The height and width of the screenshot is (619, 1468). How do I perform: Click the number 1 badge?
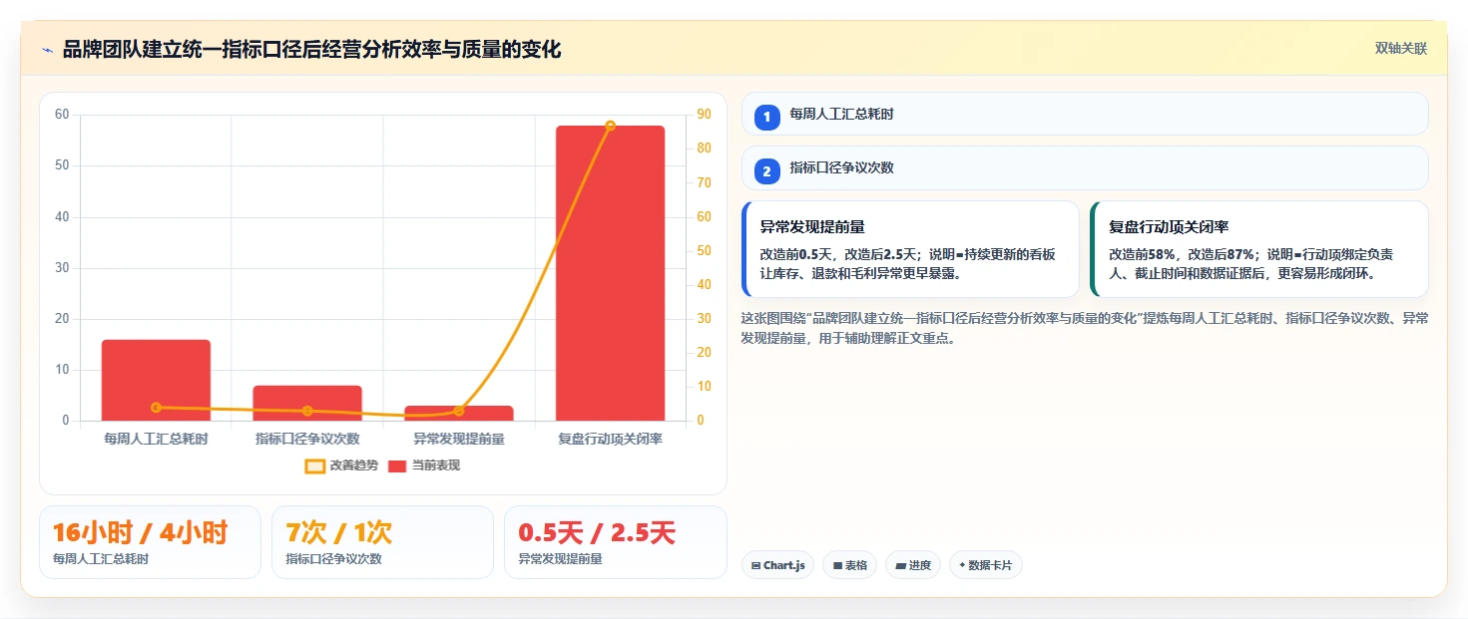[x=766, y=118]
